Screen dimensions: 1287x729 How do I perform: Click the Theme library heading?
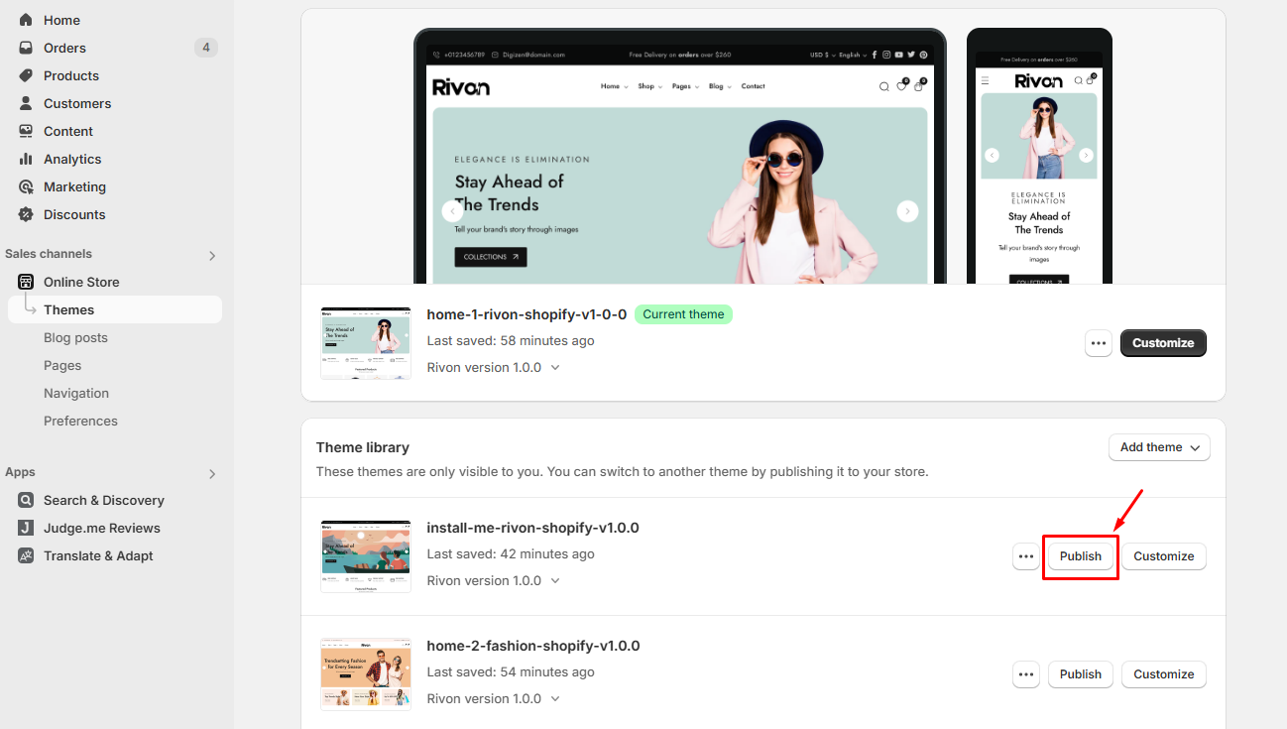tap(363, 447)
